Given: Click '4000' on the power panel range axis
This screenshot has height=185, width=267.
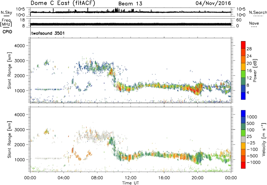Looking at the screenshot, I should tap(19, 46).
